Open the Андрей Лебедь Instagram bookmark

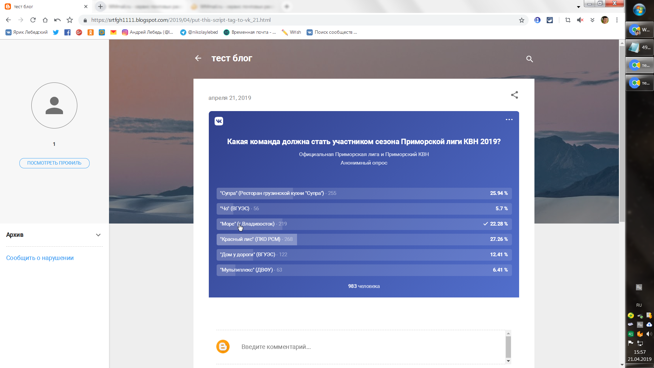click(147, 32)
